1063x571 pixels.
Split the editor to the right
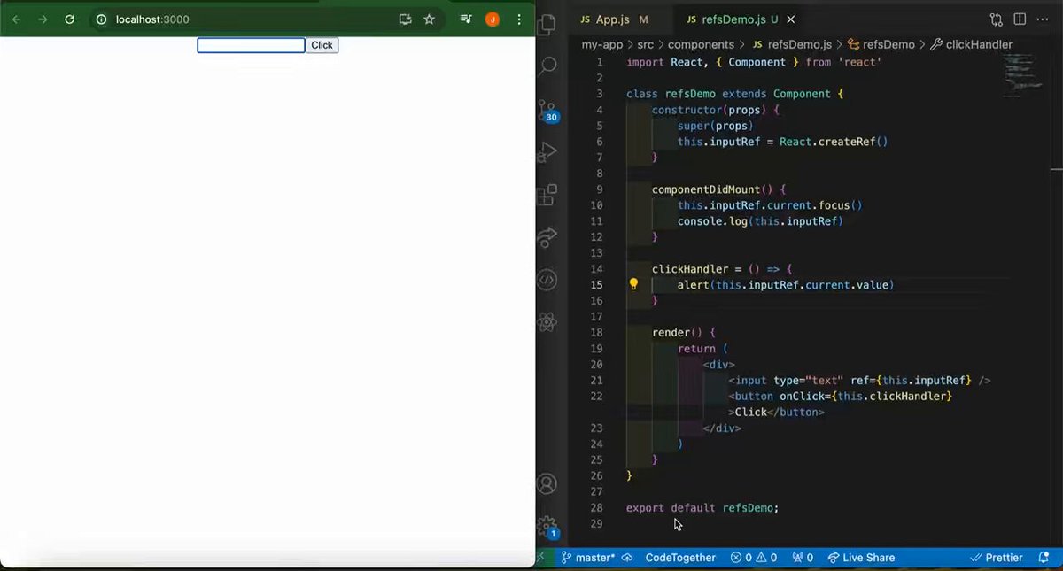tap(1020, 19)
